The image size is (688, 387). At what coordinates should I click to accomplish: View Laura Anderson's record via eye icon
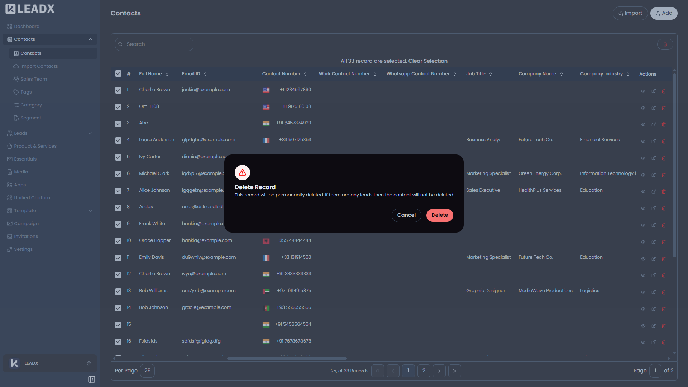[x=643, y=141]
